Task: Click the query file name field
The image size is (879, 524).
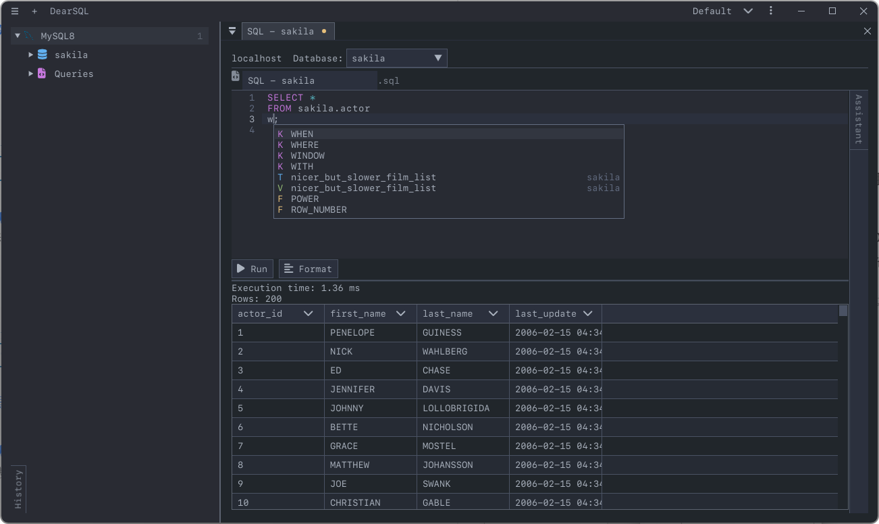Action: click(309, 80)
